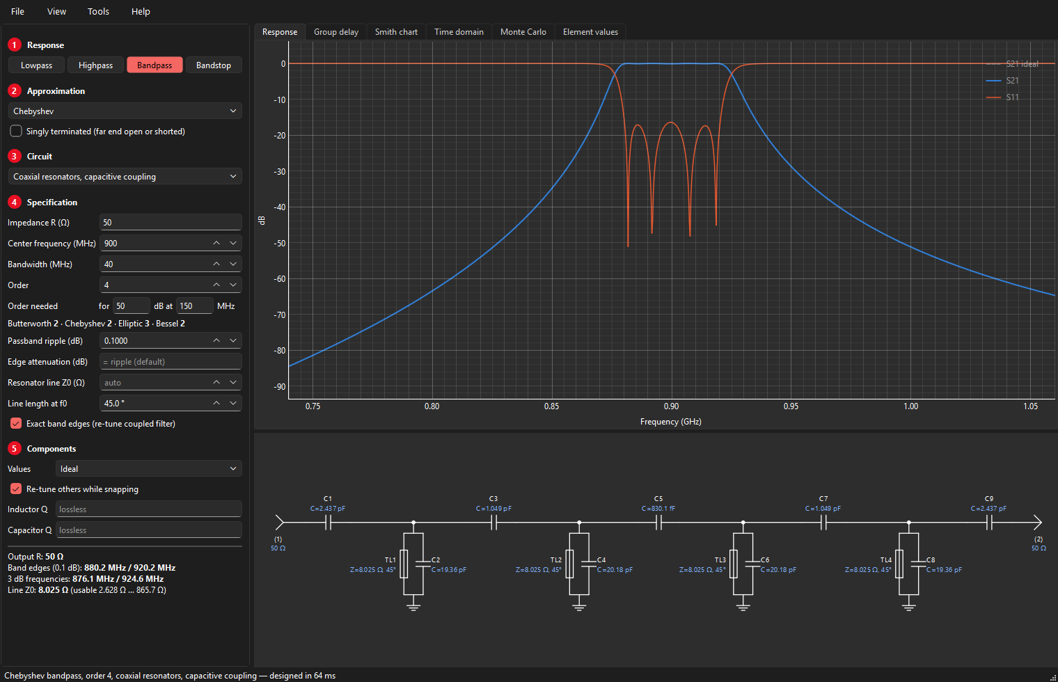Decrease Bandwidth with the down arrow
Image resolution: width=1058 pixels, height=682 pixels.
pyautogui.click(x=233, y=264)
